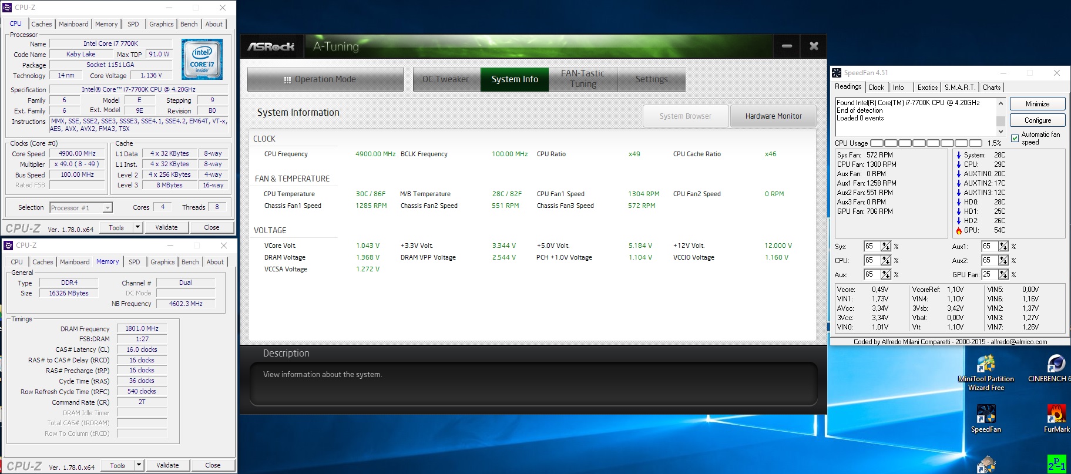1071x474 pixels.
Task: Adjust the Aux2 fan speed stepper
Action: click(1003, 260)
